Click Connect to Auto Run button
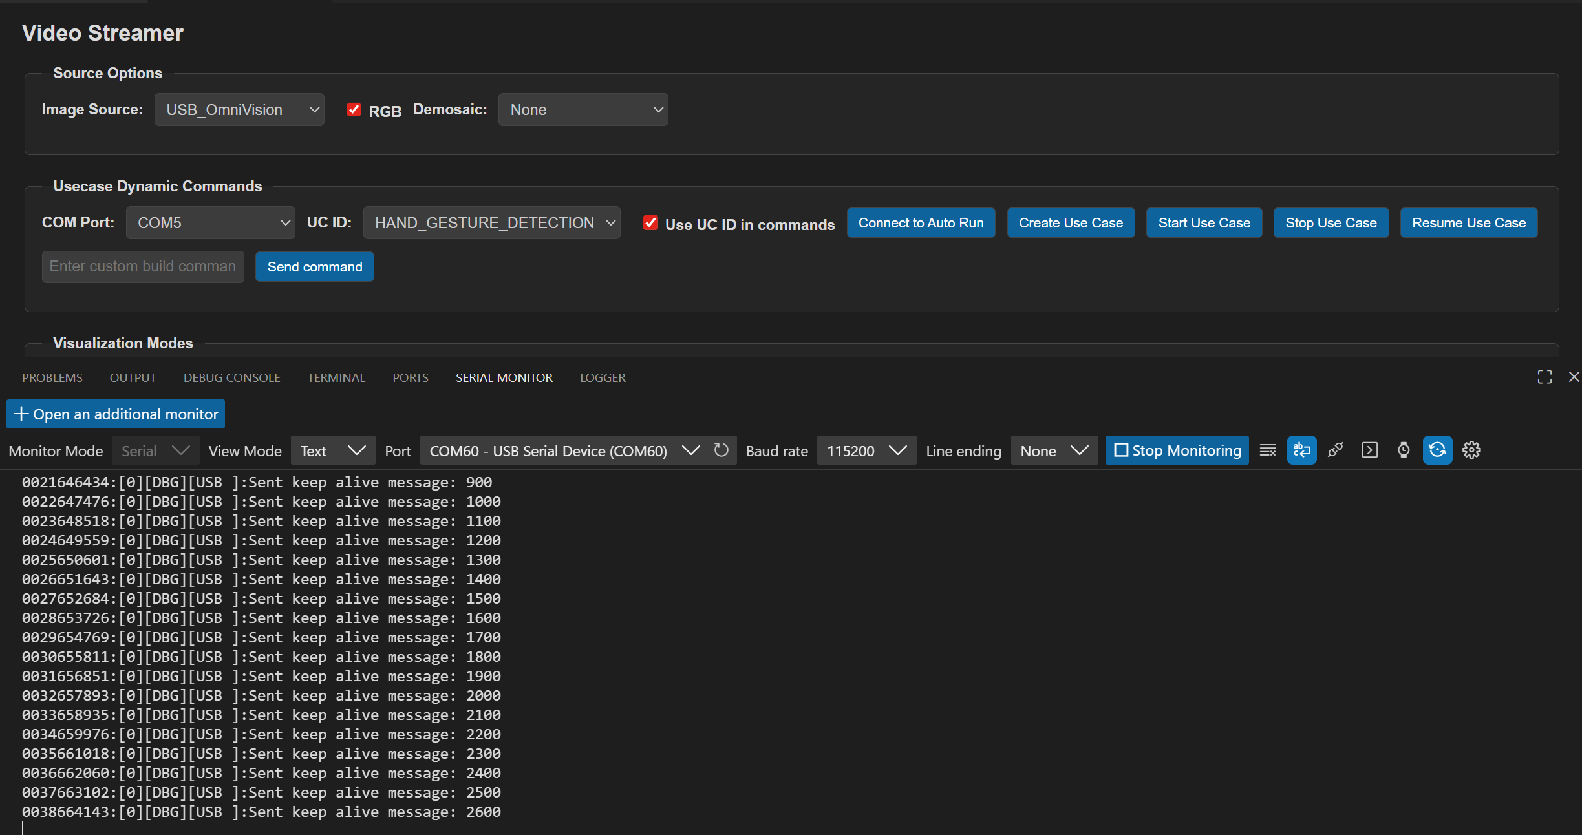1582x835 pixels. [x=921, y=223]
